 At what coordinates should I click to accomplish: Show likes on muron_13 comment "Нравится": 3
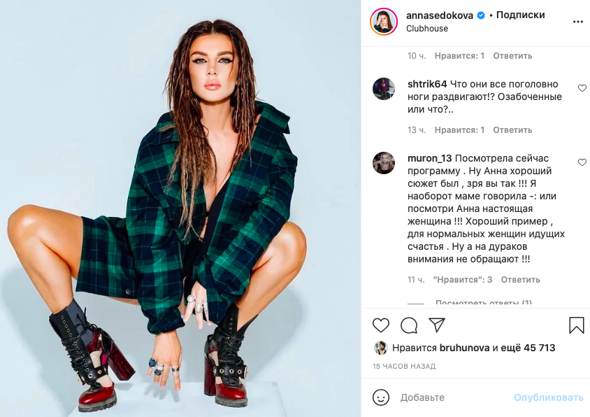(x=463, y=280)
